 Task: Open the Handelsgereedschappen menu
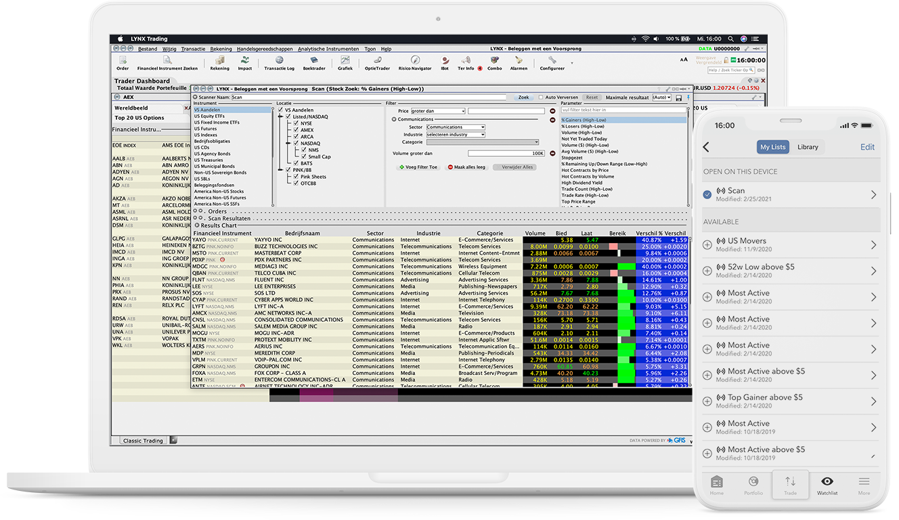[265, 49]
